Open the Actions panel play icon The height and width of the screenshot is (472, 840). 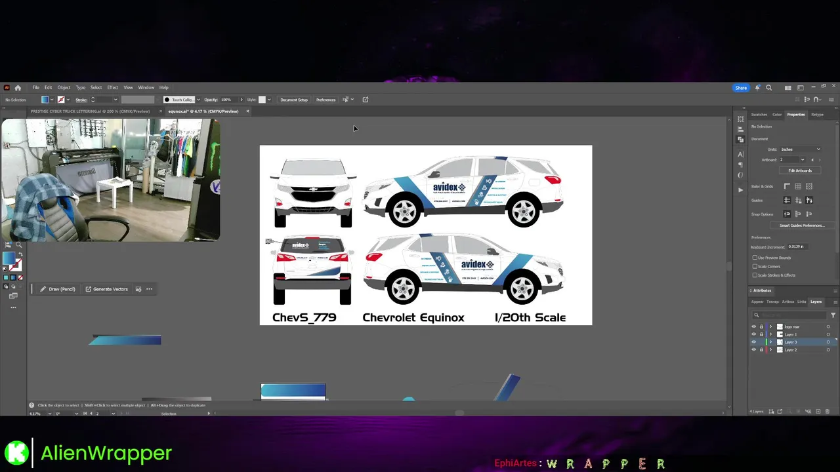[x=740, y=190]
